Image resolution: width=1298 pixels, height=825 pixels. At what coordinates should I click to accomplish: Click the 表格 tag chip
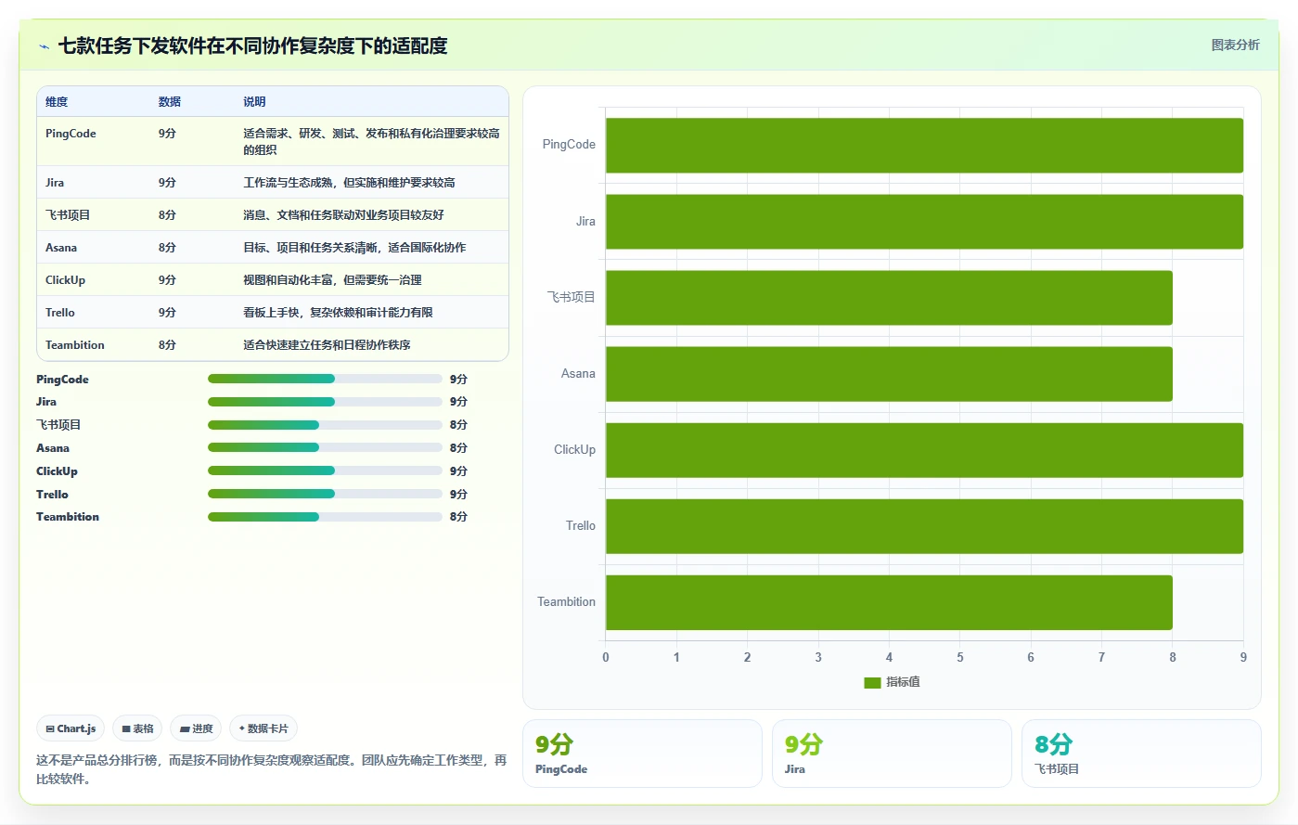pos(137,728)
